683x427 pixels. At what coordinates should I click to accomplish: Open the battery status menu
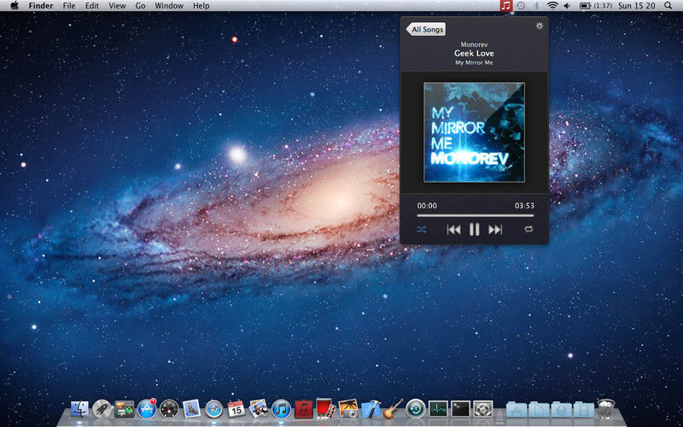pyautogui.click(x=595, y=6)
